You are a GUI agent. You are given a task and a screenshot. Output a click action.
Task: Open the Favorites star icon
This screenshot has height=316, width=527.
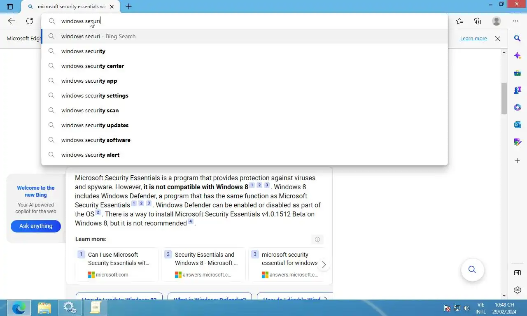pos(459,21)
